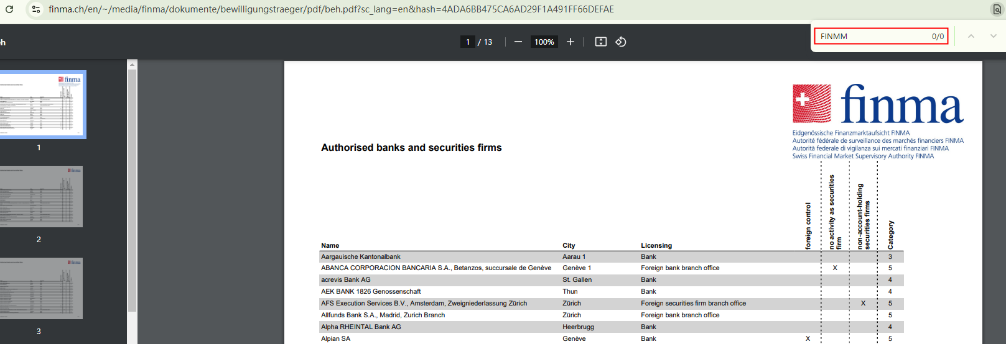This screenshot has height=344, width=1006.
Task: Click the X mark in the AFS Execution row
Action: 863,304
